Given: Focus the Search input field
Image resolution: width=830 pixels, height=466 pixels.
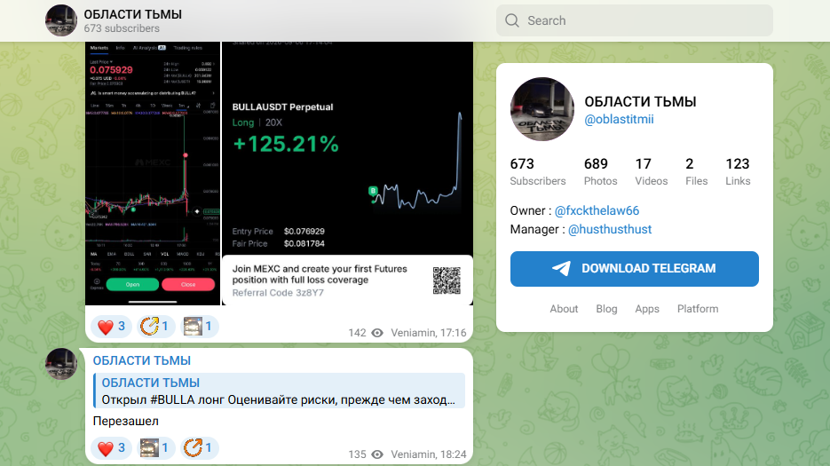Looking at the screenshot, I should click(x=634, y=20).
